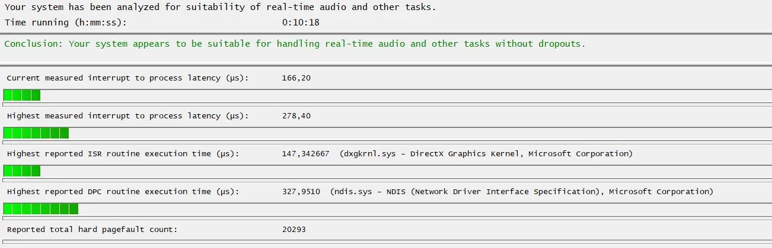Select the 0:10:18 running time value
This screenshot has height=248, width=772.
tap(301, 22)
